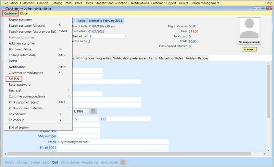274x167 pixels.
Task: Select Borrowed items menu entry
Action: pos(20,49)
